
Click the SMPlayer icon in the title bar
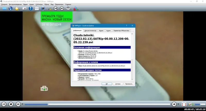click(2, 1)
